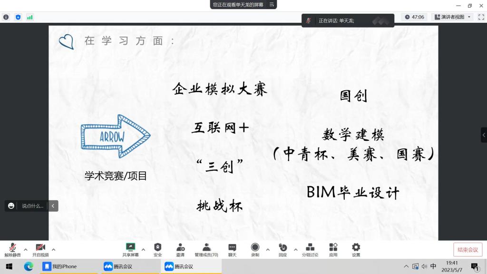
Task: Expand audio options arrow beside 解除静音
Action: [26, 249]
